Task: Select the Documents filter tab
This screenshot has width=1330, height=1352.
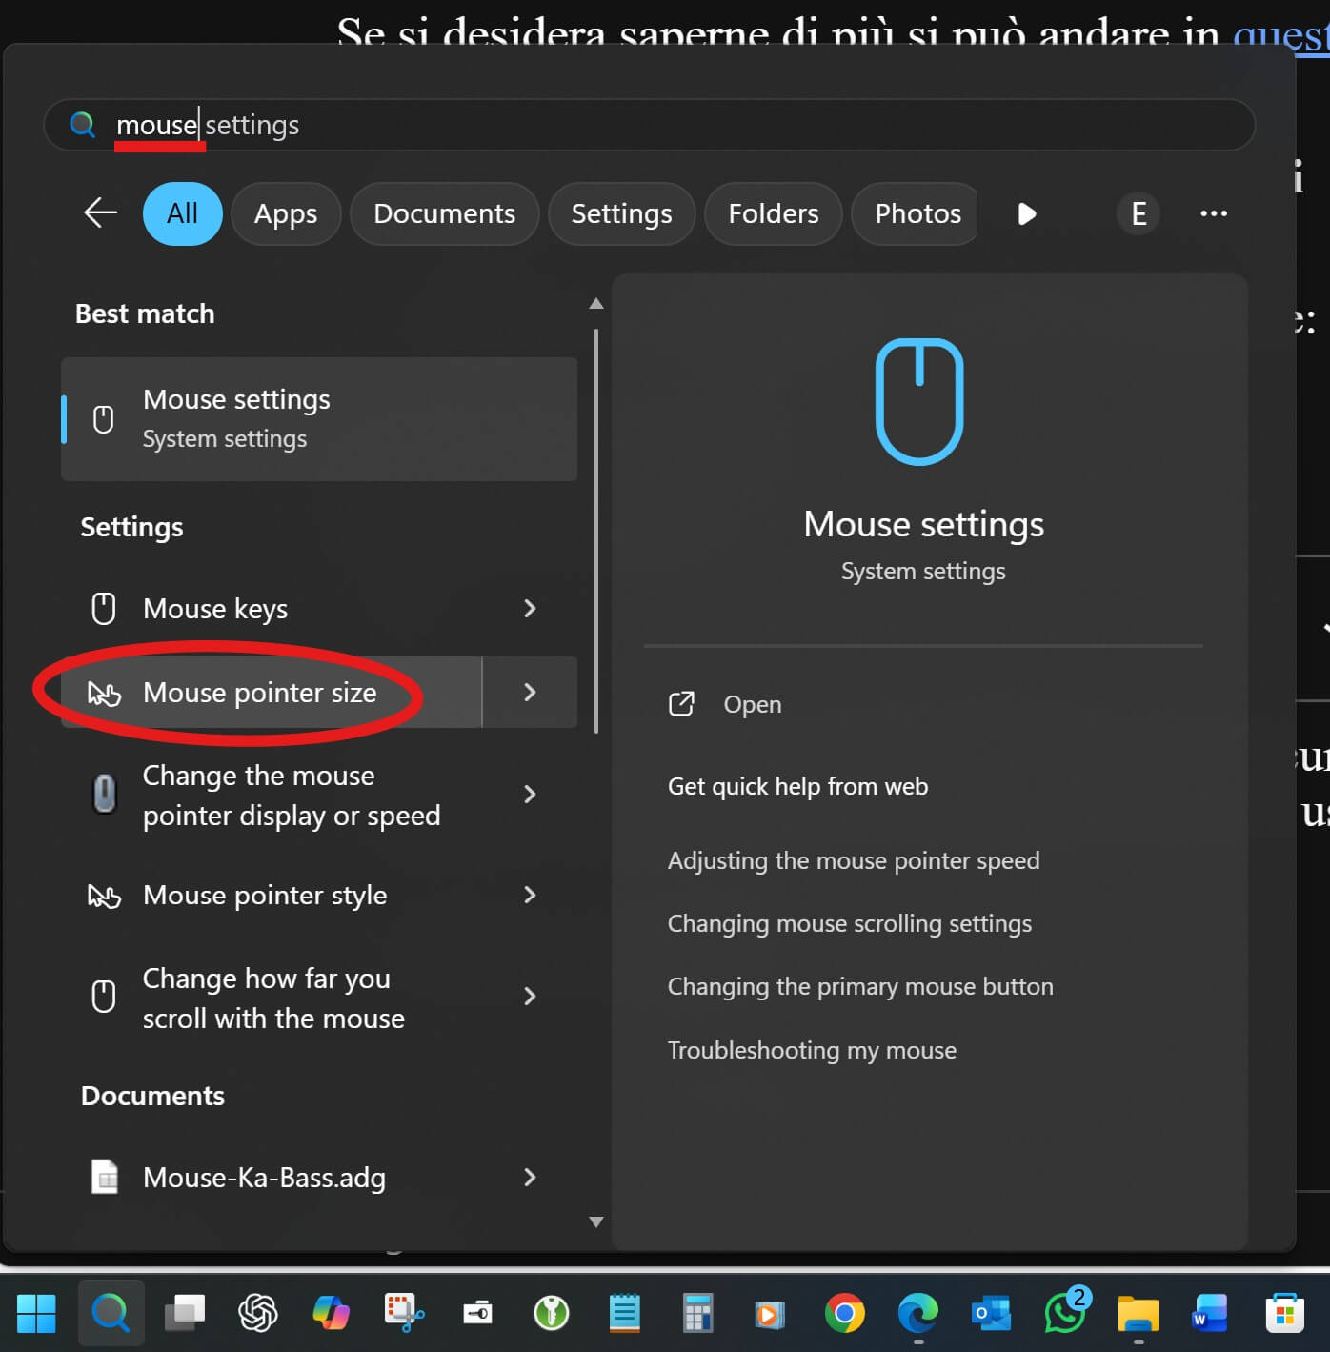Action: pos(444,213)
